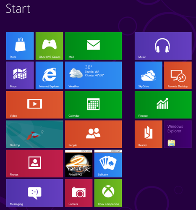Open the Music headphones tile
Viewport: 196px width, 210px height.
tap(163, 46)
